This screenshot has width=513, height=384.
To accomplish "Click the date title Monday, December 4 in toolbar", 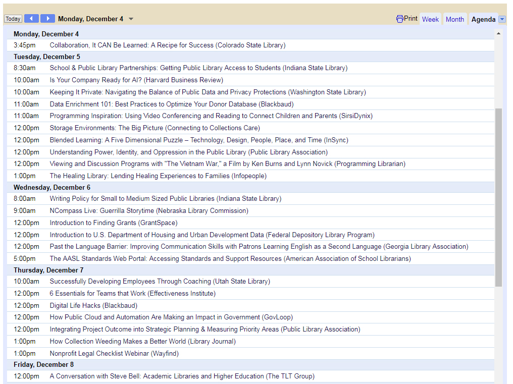I will pos(90,19).
